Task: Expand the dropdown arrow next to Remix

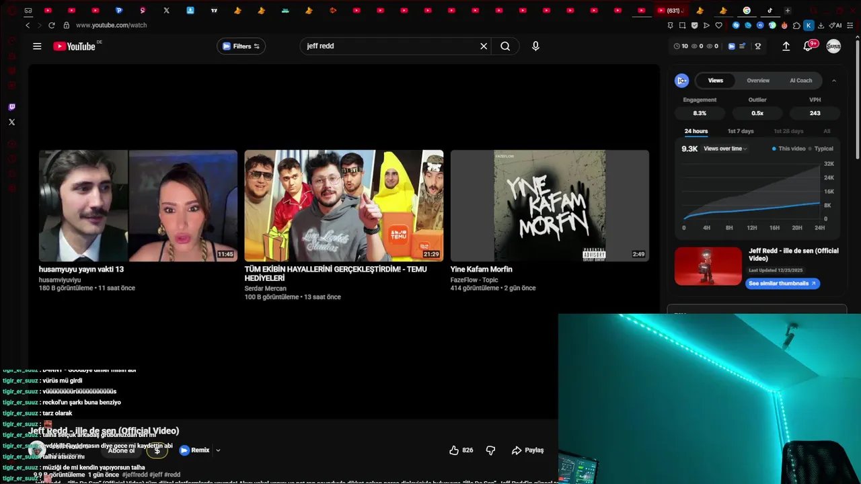Action: click(218, 450)
